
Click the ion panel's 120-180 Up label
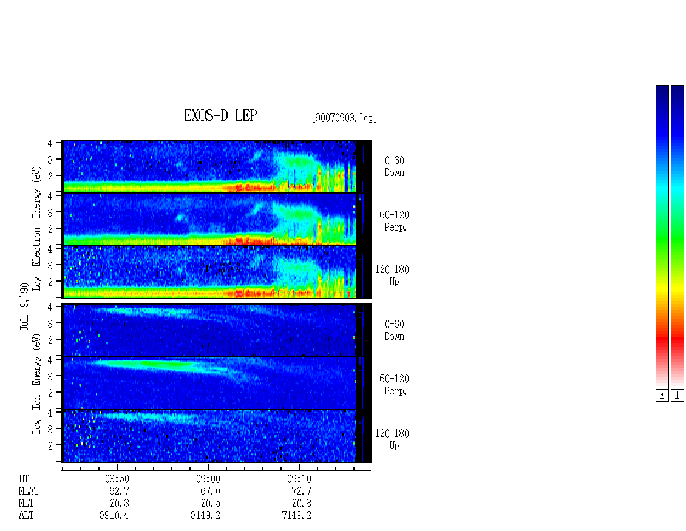392,439
